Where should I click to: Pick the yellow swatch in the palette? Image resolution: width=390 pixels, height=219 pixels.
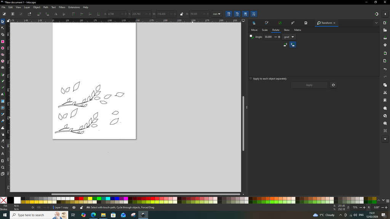(x=90, y=198)
